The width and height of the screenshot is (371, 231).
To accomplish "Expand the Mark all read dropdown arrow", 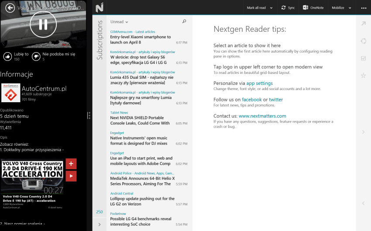I will point(271,8).
